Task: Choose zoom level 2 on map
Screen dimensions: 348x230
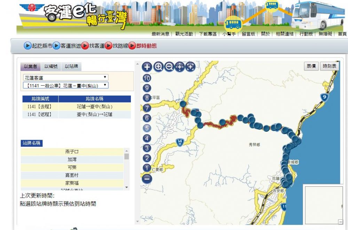Action: coord(147,158)
